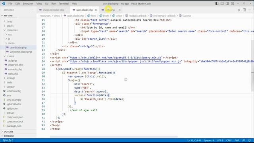Open the .env file
Image resolution: width=254 pixels, height=143 pixels.
coord(18,95)
